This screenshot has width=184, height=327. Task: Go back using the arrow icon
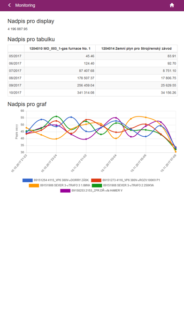point(9,5)
